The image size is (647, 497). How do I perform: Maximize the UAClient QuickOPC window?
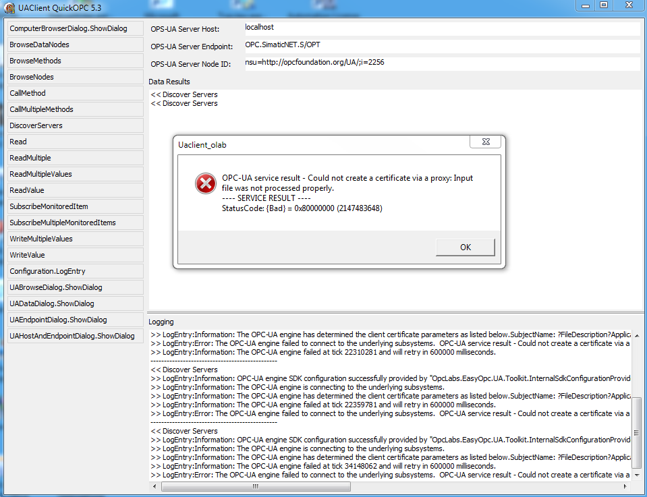604,5
